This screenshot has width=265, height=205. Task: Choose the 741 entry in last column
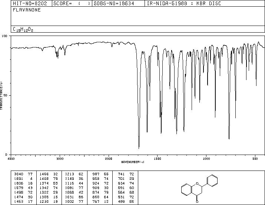(x=126, y=174)
